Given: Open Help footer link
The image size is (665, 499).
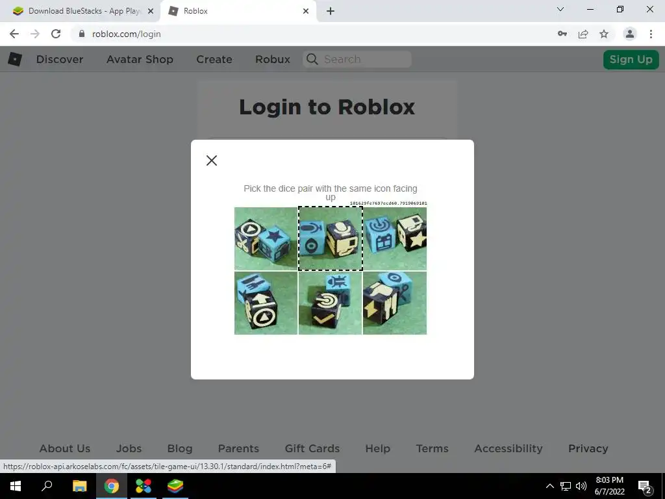Looking at the screenshot, I should tap(378, 448).
